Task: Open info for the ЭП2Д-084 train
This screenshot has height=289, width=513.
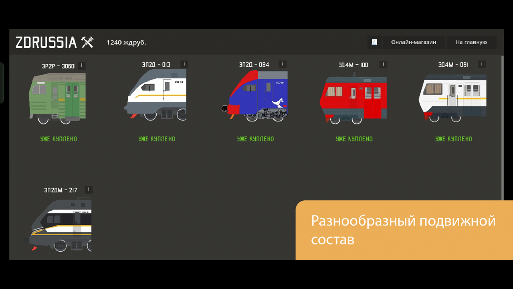Action: coord(283,64)
